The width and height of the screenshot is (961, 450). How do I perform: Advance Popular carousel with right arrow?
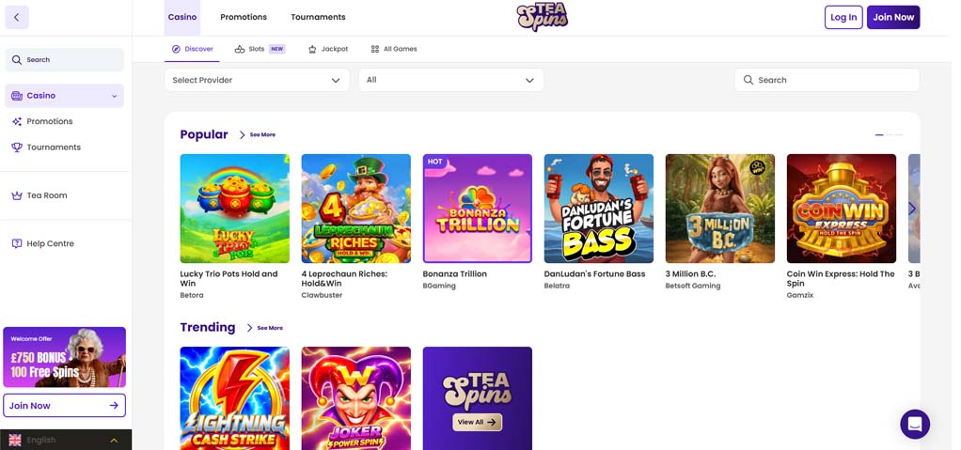912,209
